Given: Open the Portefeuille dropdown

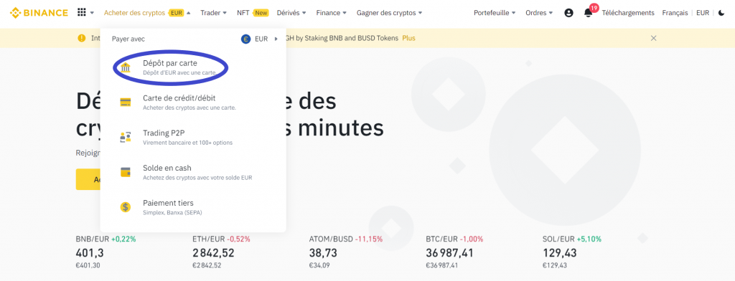Looking at the screenshot, I should pos(495,13).
